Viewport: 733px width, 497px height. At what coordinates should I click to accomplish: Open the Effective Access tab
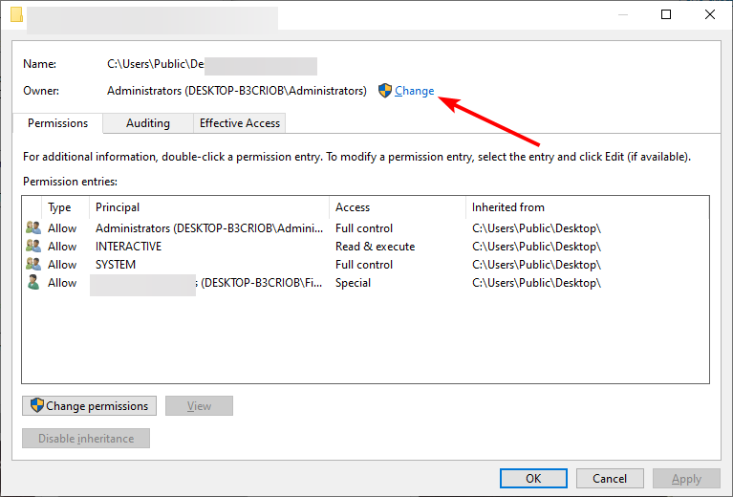[239, 123]
